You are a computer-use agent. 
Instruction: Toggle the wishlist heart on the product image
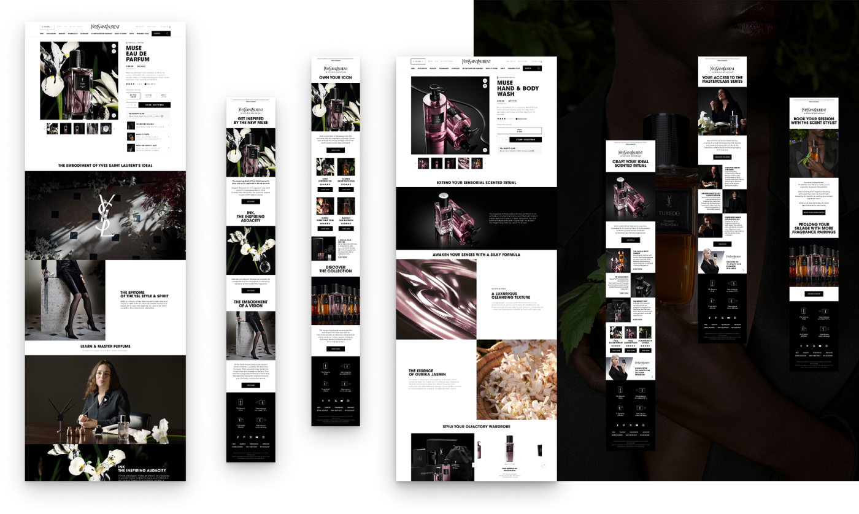114,46
